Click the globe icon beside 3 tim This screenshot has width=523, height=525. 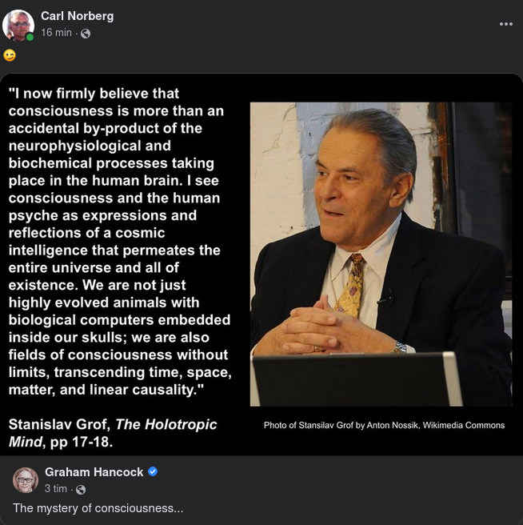click(81, 490)
